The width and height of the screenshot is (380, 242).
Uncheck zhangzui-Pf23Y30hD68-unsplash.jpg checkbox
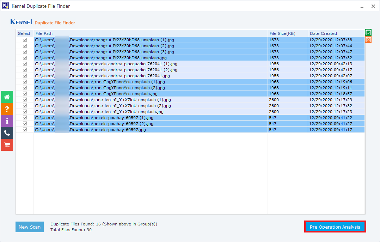pyautogui.click(x=25, y=58)
